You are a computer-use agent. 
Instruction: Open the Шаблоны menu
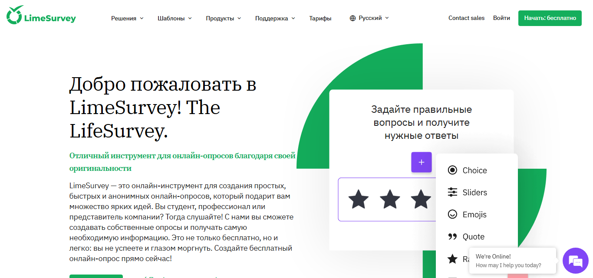point(171,18)
